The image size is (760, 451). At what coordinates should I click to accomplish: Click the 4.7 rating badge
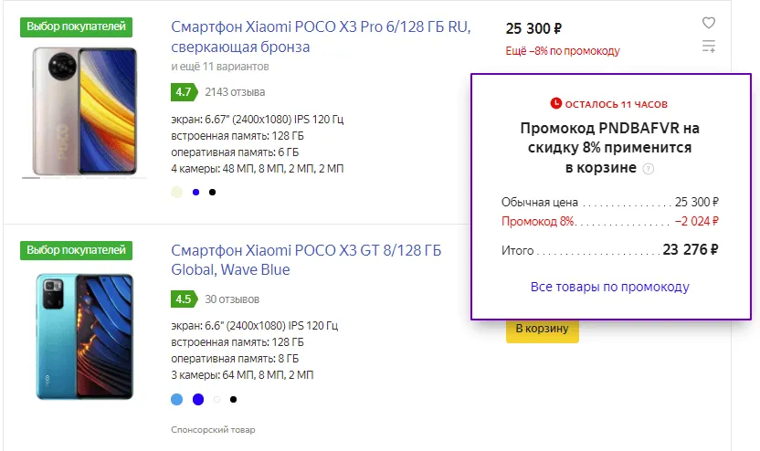tap(183, 91)
